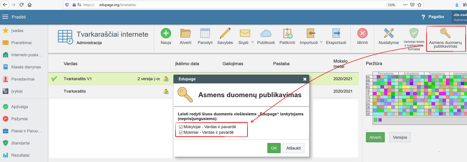Image resolution: width=467 pixels, height=162 pixels.
Task: Click Atšaukti to cancel the dialog
Action: [x=294, y=148]
